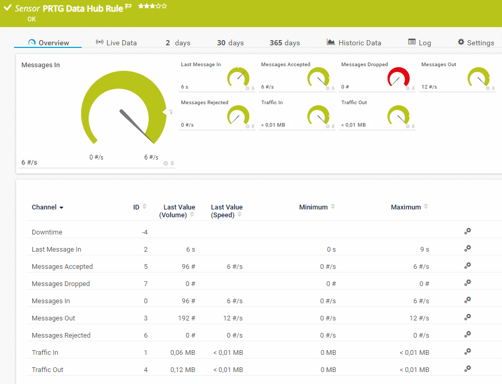The image size is (502, 384).
Task: Pin the large Messages In gauge
Action: 172,163
